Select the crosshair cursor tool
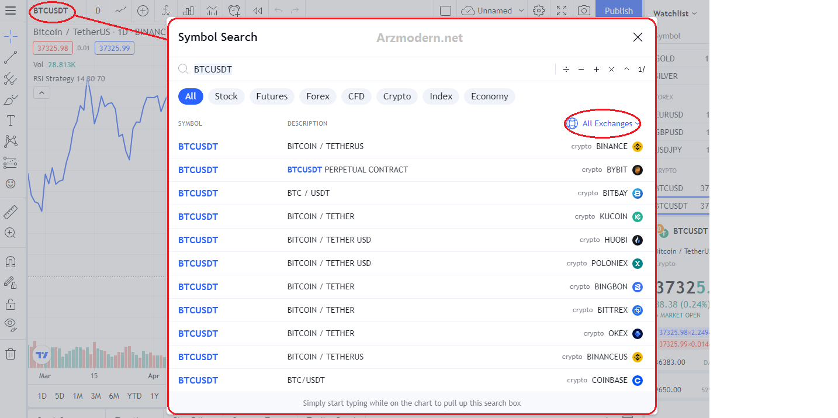This screenshot has width=838, height=418. point(11,37)
